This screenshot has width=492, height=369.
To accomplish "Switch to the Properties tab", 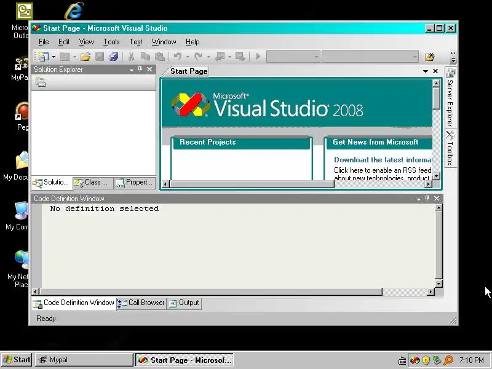I will 135,183.
